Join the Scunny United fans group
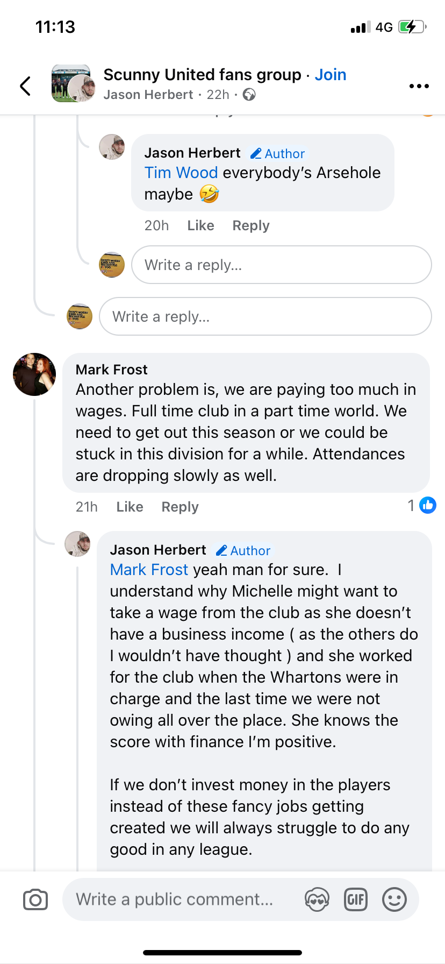The height and width of the screenshot is (964, 445). [330, 75]
